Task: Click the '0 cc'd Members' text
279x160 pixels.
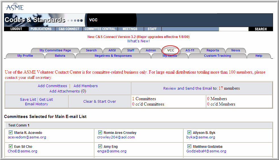Action: click(221, 104)
